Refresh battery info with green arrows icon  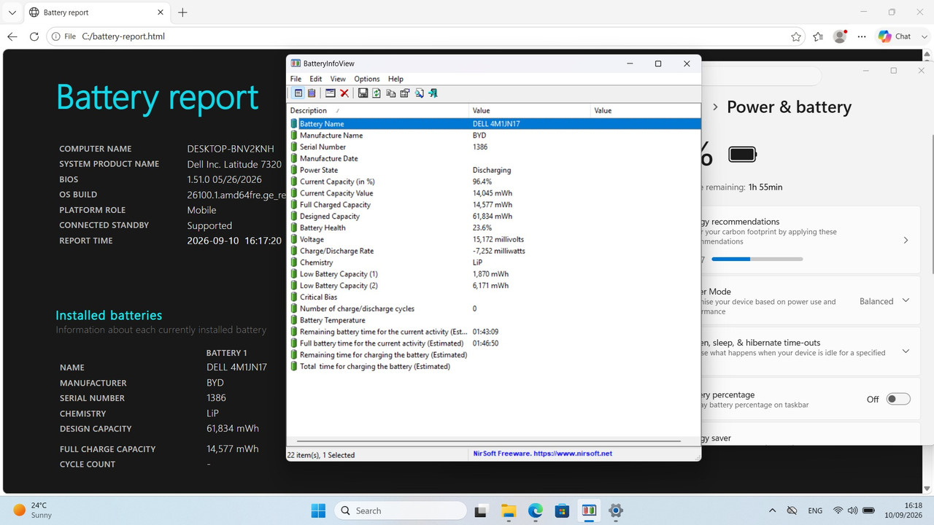[377, 93]
